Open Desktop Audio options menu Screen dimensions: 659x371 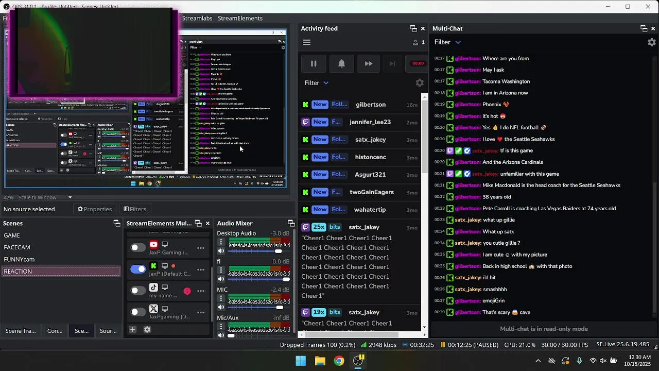(221, 242)
